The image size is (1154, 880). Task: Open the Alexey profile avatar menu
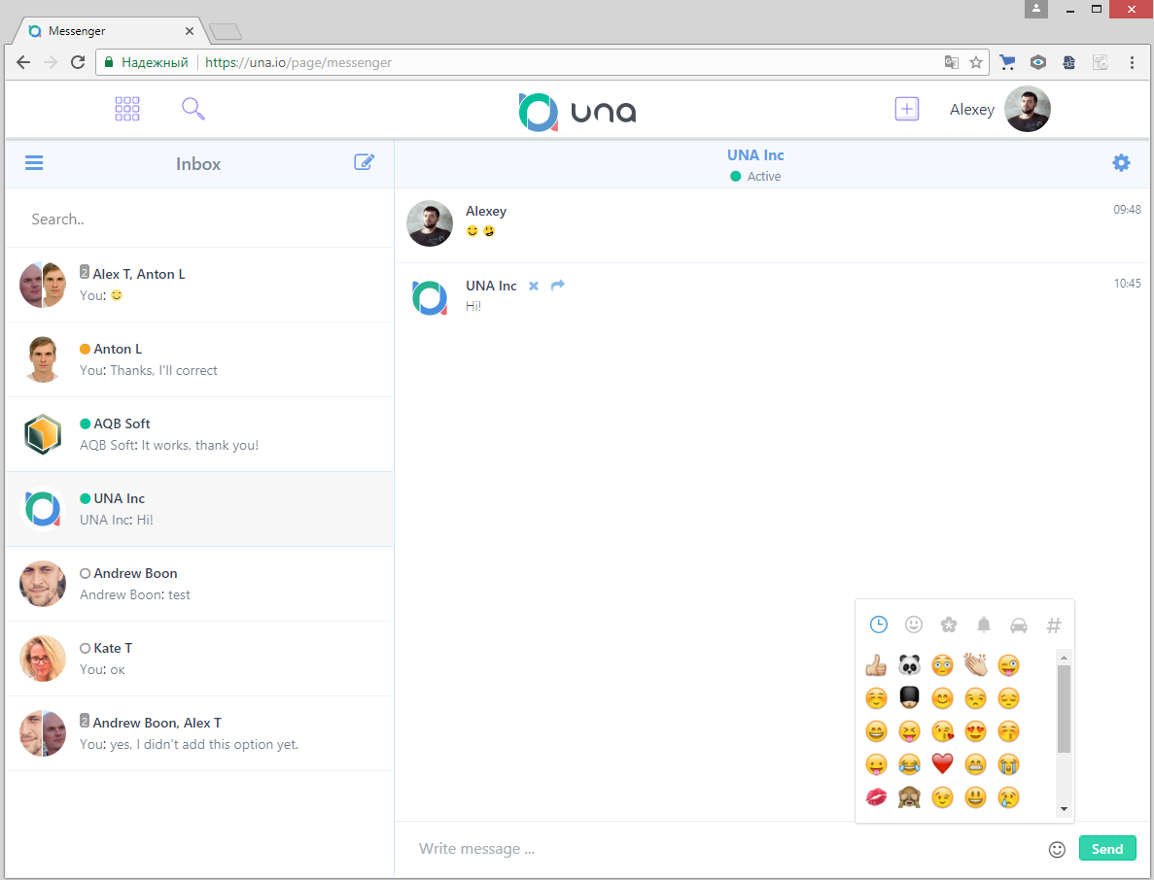[x=1027, y=109]
